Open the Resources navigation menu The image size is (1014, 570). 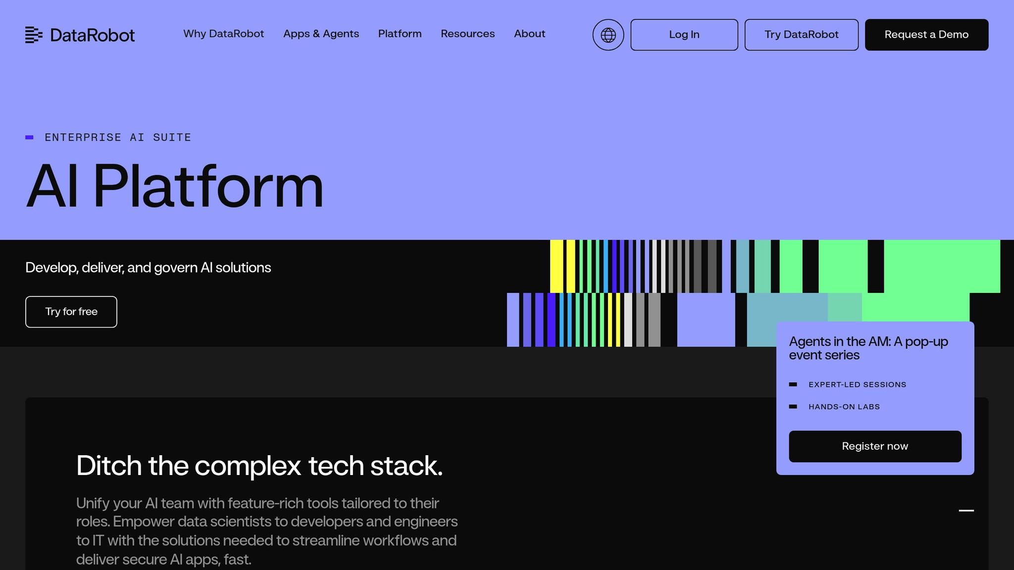coord(467,34)
